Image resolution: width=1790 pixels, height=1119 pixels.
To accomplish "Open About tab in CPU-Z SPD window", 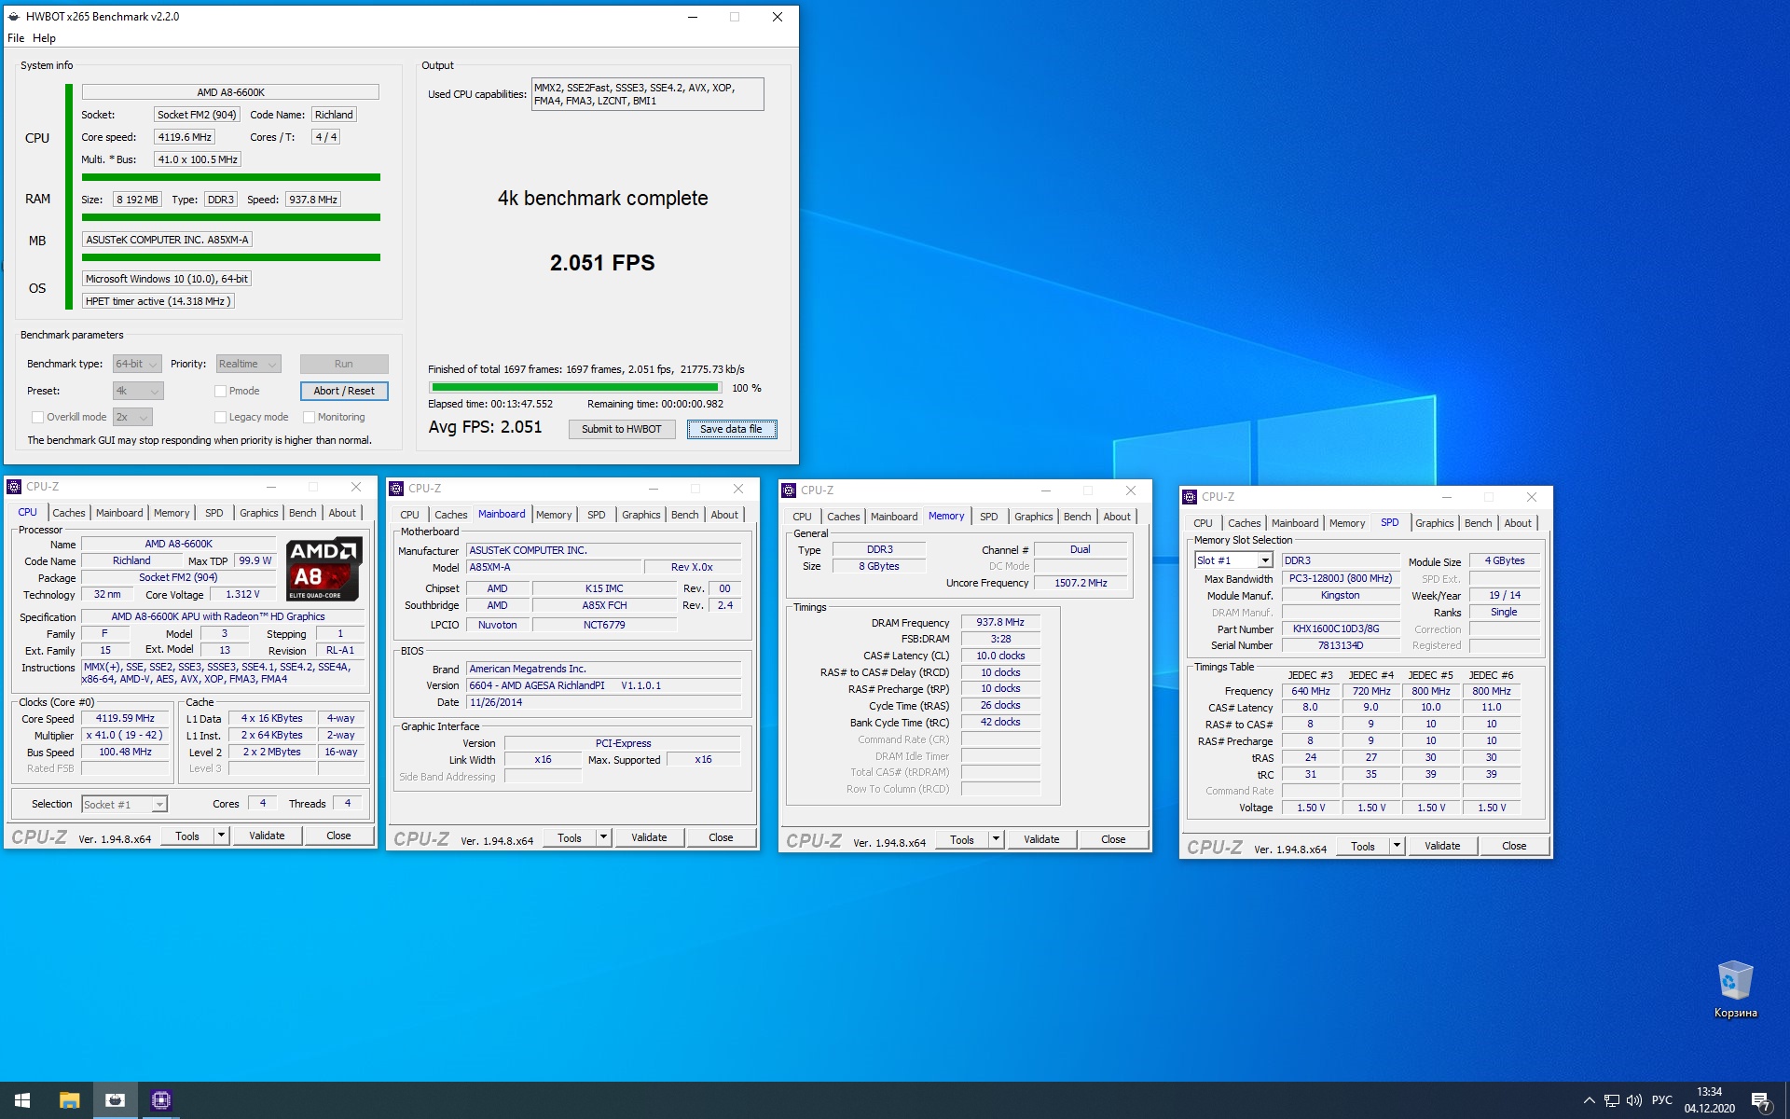I will (1518, 523).
